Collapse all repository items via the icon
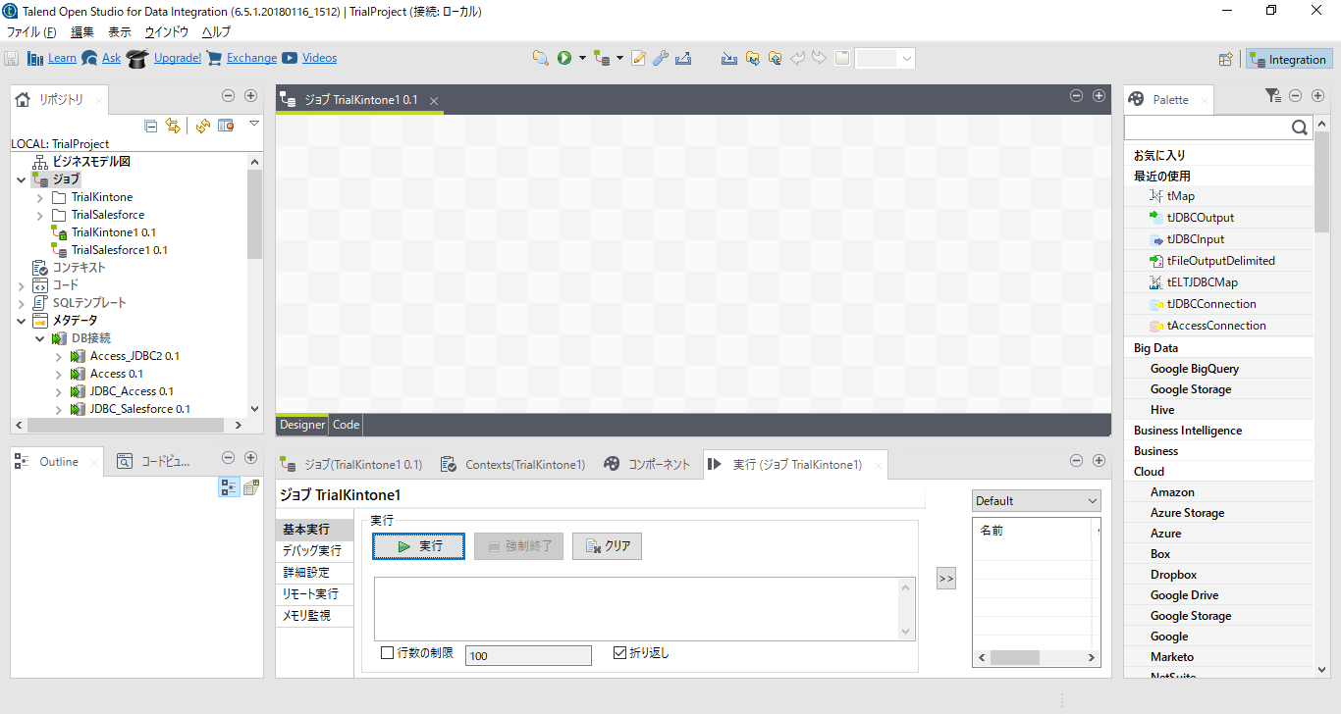 click(150, 126)
